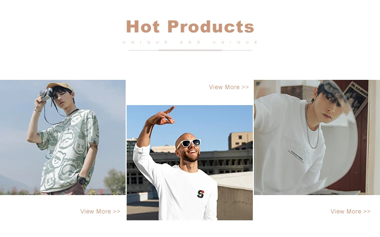Click the S logo patch on the white shirt
This screenshot has width=380, height=237.
click(x=201, y=194)
